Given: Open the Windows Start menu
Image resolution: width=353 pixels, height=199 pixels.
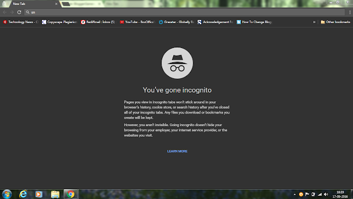Looking at the screenshot, I should click(7, 194).
